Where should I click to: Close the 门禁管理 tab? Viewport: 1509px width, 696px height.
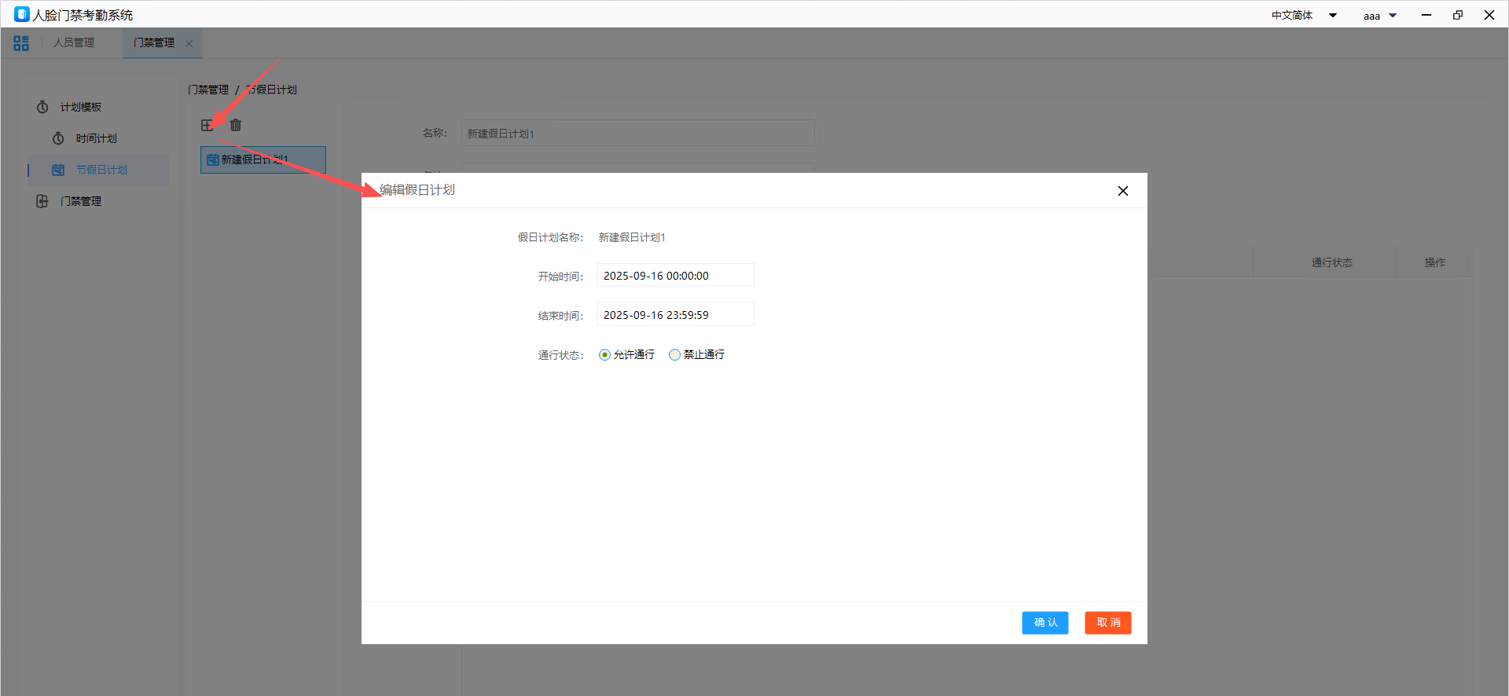coord(189,44)
